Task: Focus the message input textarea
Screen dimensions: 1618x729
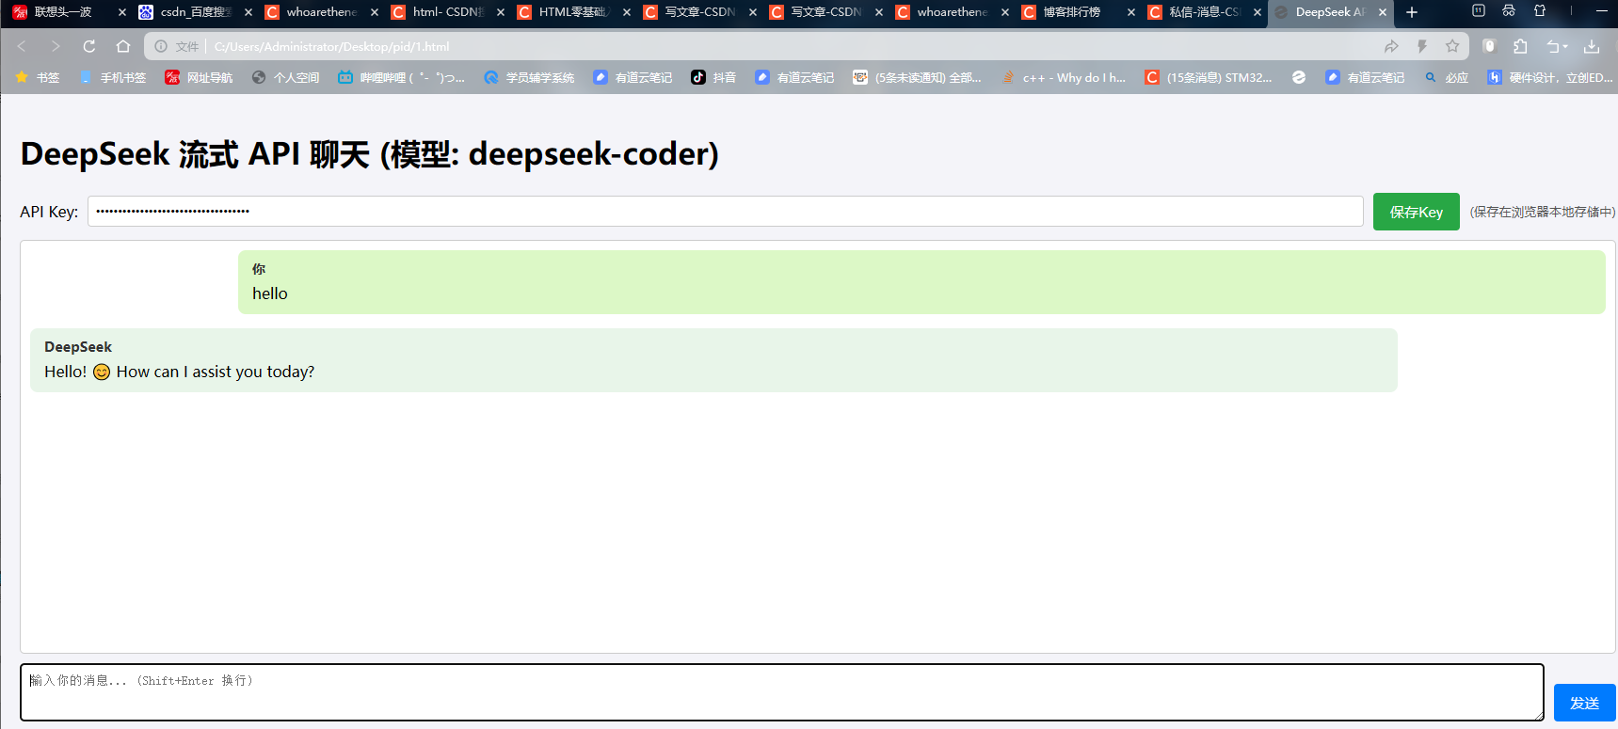Action: (x=782, y=692)
